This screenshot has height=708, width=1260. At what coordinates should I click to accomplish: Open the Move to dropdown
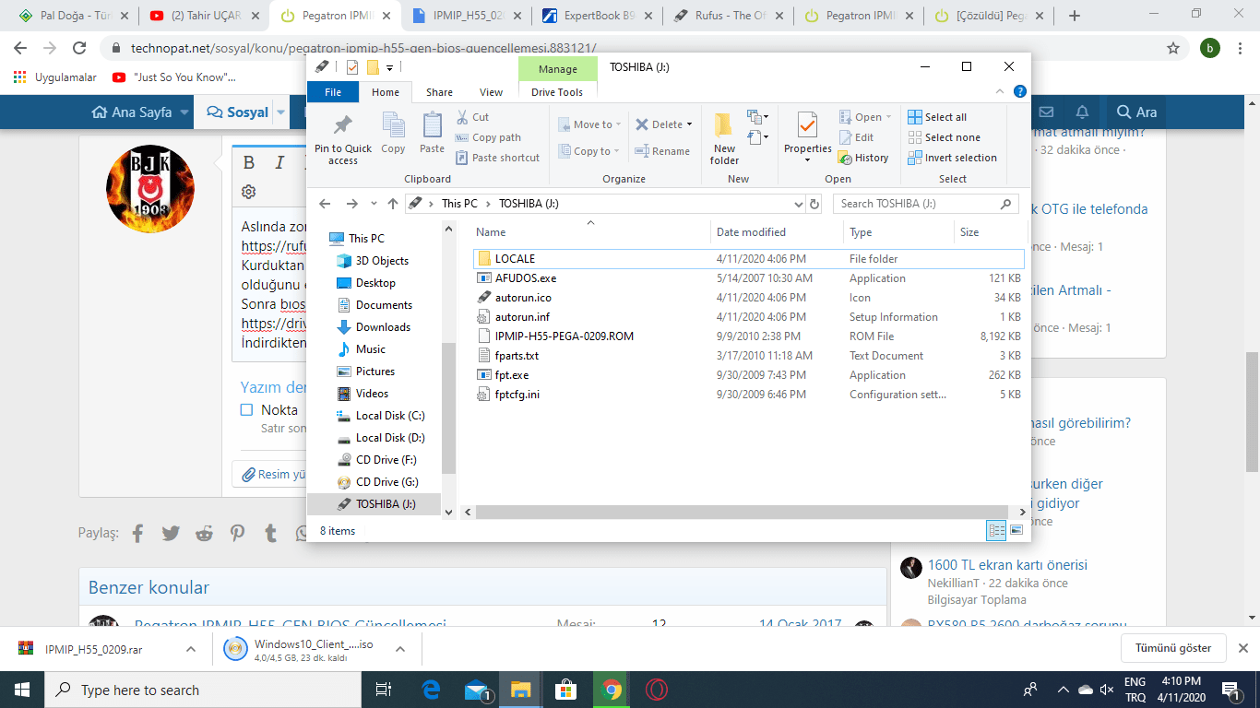tap(590, 124)
